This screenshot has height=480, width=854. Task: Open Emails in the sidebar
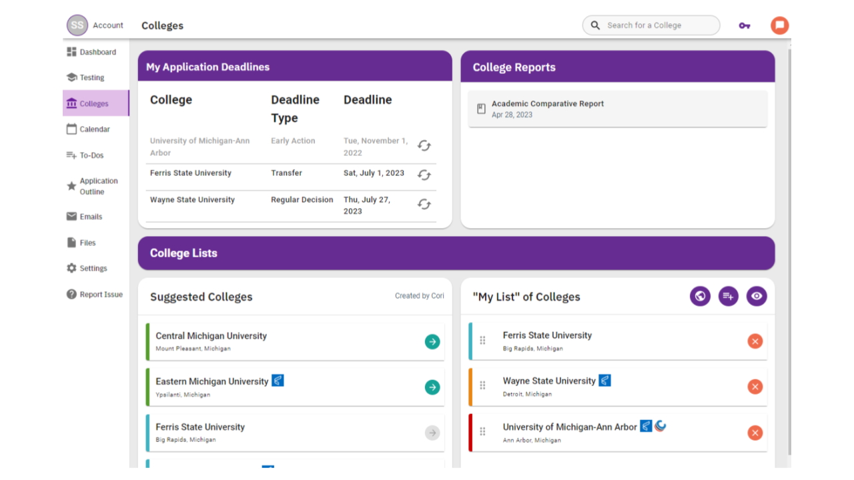coord(96,217)
